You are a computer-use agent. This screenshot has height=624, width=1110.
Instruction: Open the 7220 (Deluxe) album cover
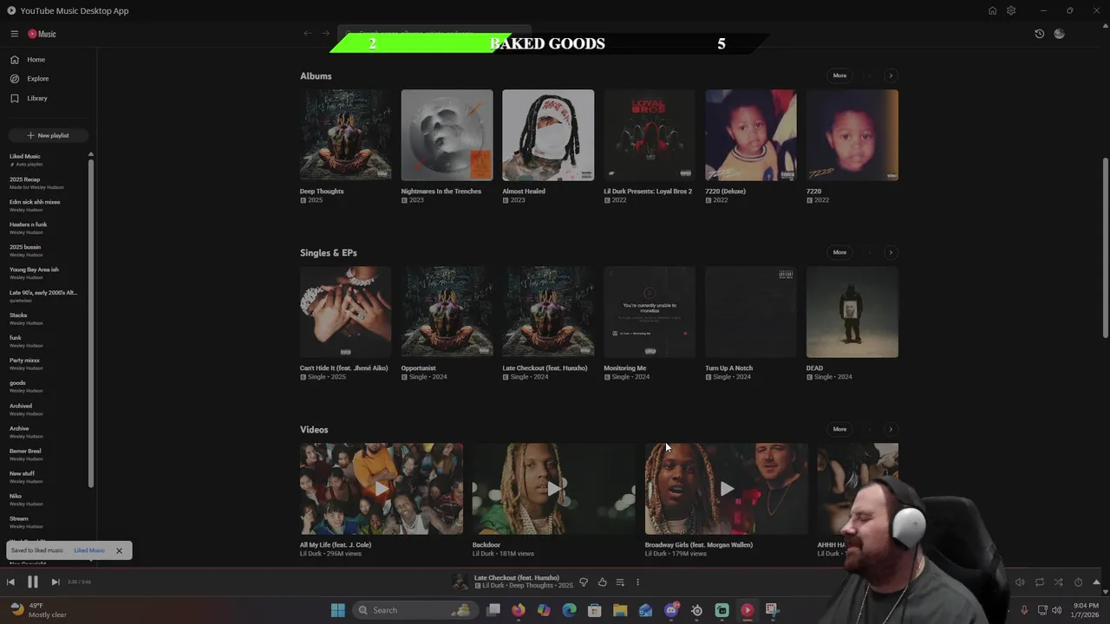[750, 135]
